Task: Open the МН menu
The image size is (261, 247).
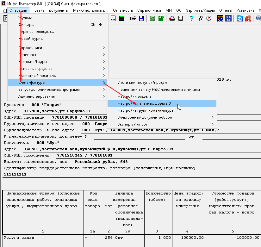Action: pos(169,10)
